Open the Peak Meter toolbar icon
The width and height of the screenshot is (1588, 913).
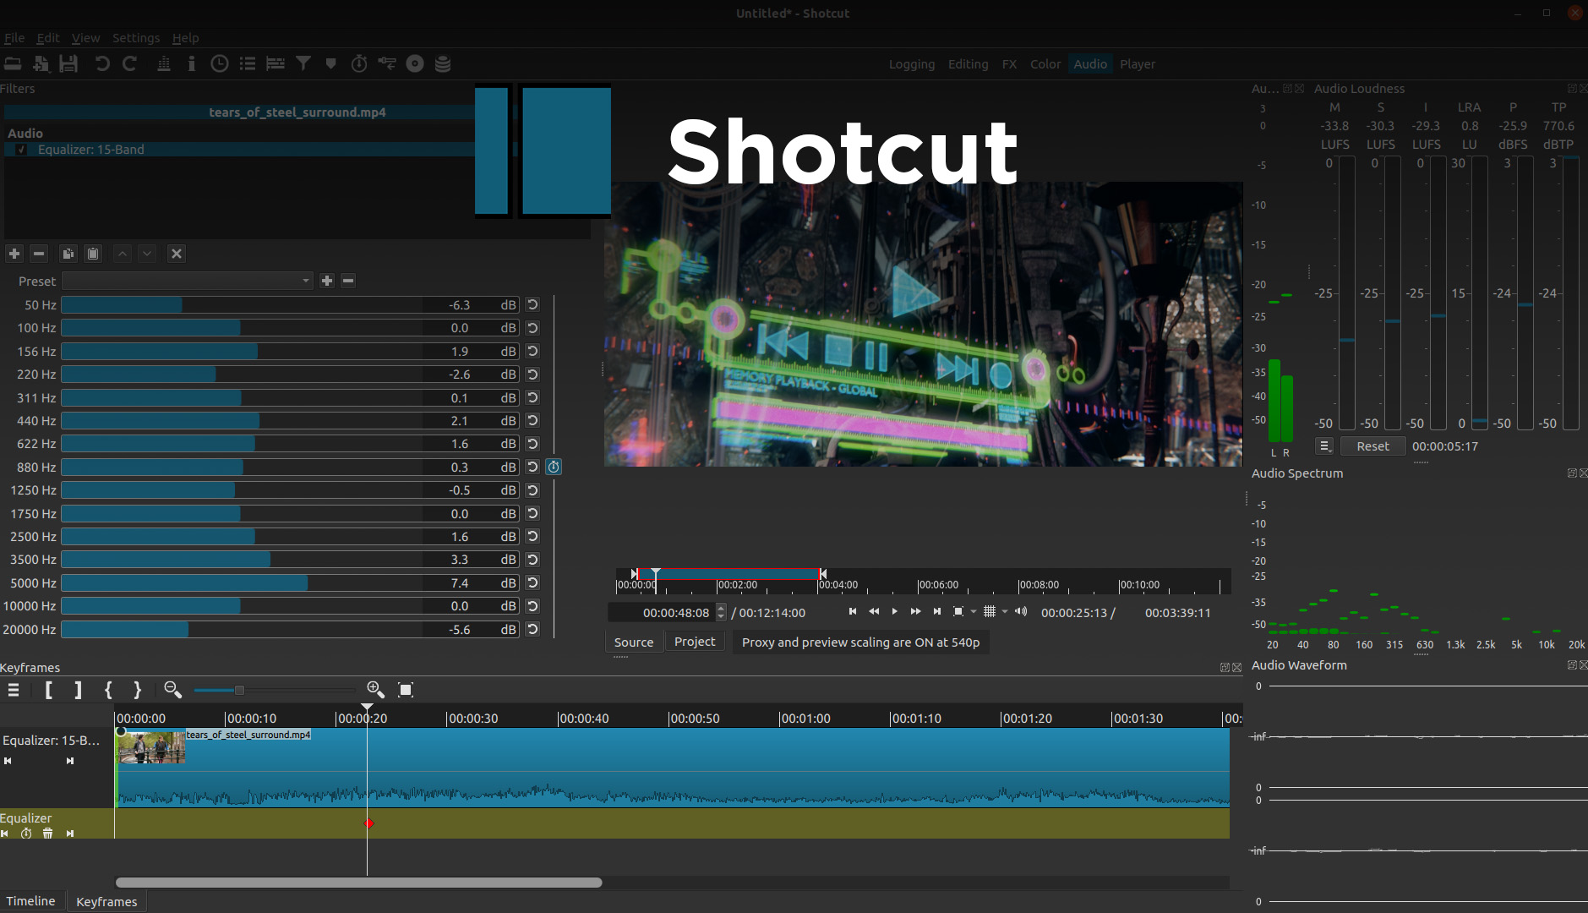coord(164,63)
